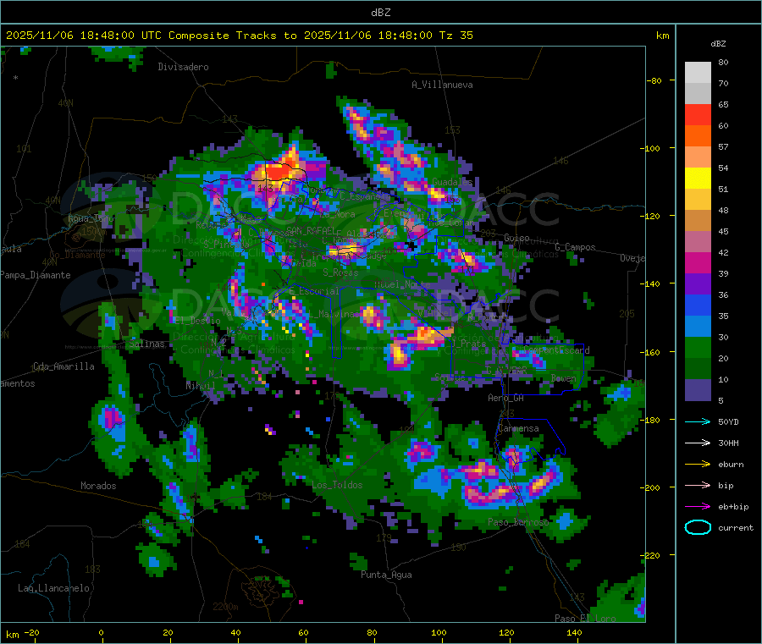Screen dimensions: 762x644
Task: Select the green 20-30 dBZ swatch
Action: [x=698, y=347]
